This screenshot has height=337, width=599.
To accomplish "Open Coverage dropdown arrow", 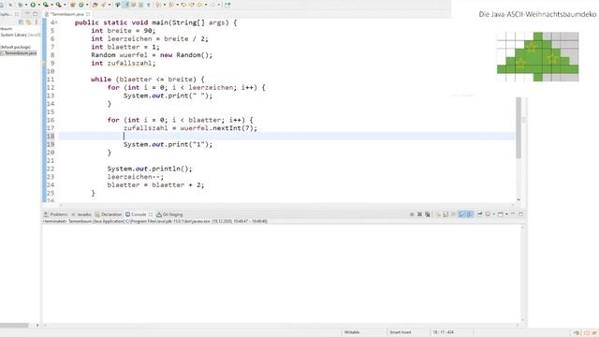I will click(x=52, y=5).
